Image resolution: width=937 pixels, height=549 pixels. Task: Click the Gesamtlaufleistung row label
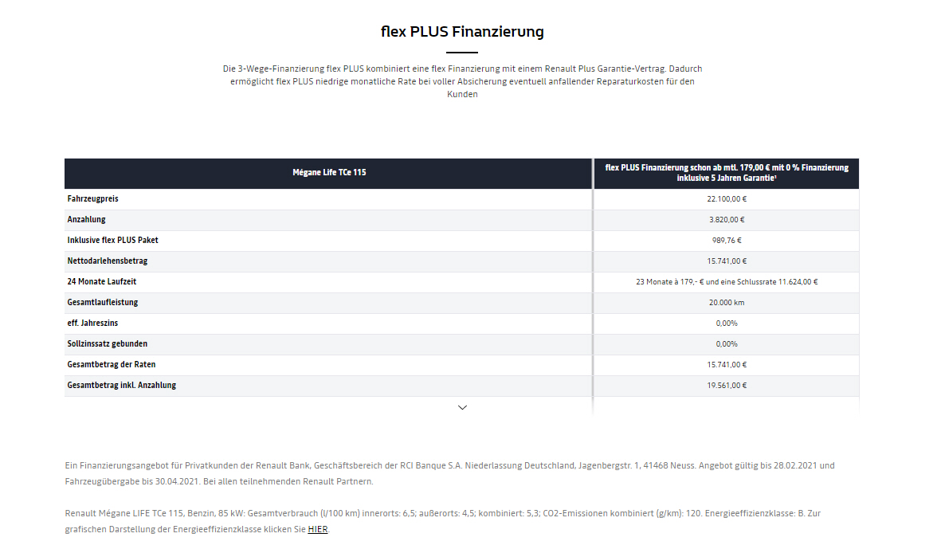coord(103,302)
